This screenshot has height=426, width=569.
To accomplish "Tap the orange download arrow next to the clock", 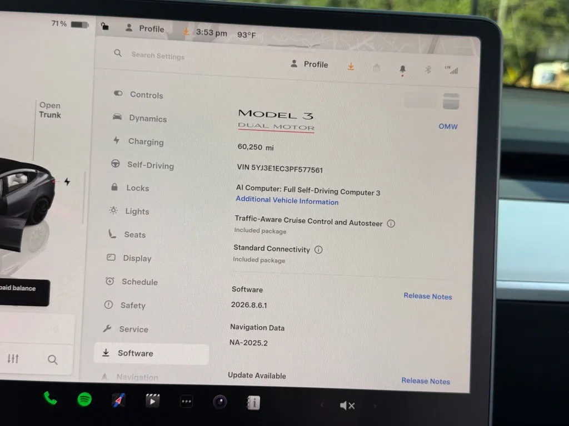I will click(x=186, y=32).
